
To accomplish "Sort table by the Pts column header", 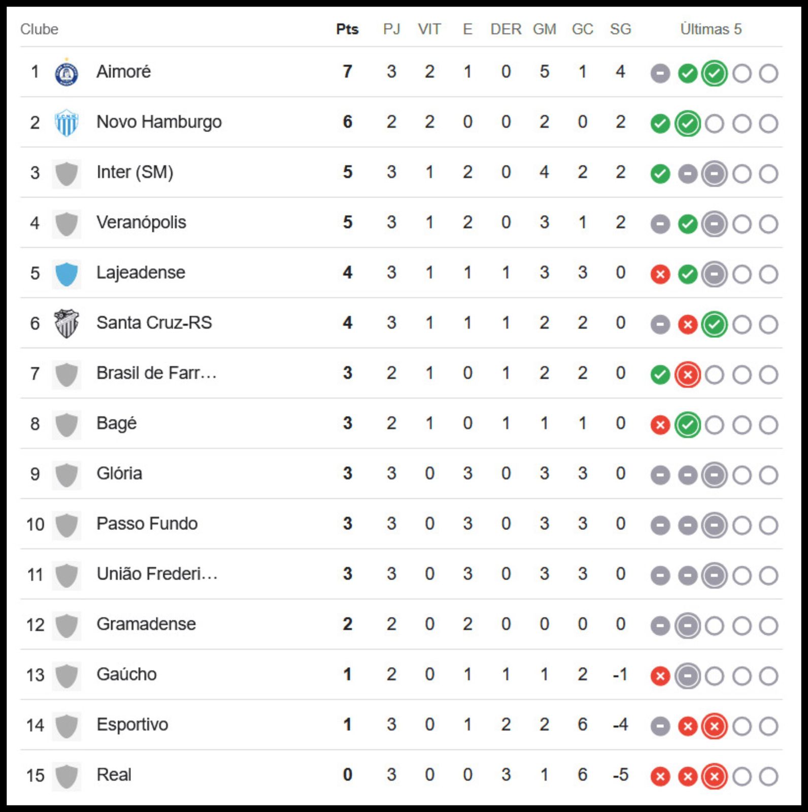I will (x=348, y=29).
